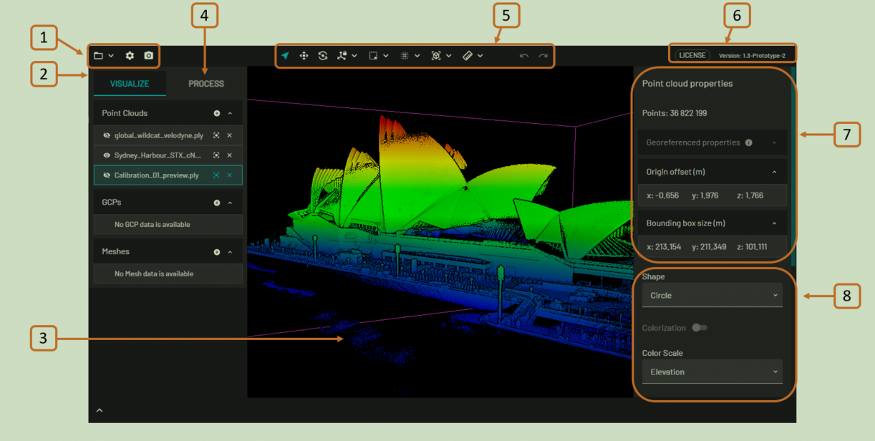Choose the rectangle selection tool
Image resolution: width=875 pixels, height=441 pixels.
(x=373, y=56)
